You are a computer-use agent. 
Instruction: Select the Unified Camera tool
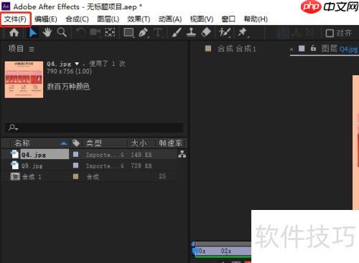tap(95, 32)
